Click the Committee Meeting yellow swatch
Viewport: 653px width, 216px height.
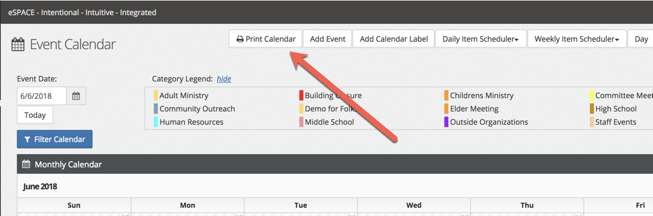[x=592, y=95]
